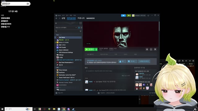Click the game info icon

151,49
